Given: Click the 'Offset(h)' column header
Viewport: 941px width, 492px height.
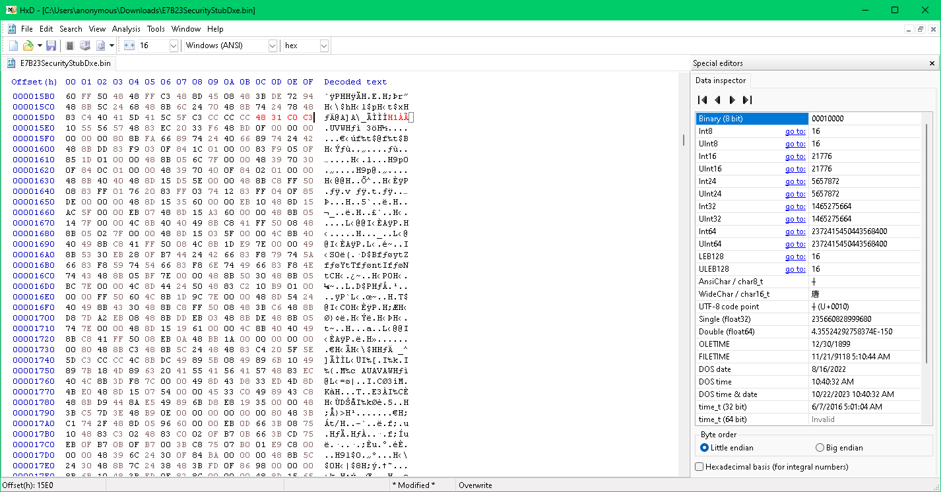Looking at the screenshot, I should click(x=34, y=82).
